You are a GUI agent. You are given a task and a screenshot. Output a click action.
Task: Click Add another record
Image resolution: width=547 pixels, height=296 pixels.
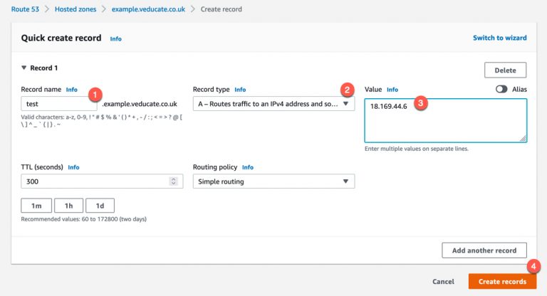(x=484, y=250)
